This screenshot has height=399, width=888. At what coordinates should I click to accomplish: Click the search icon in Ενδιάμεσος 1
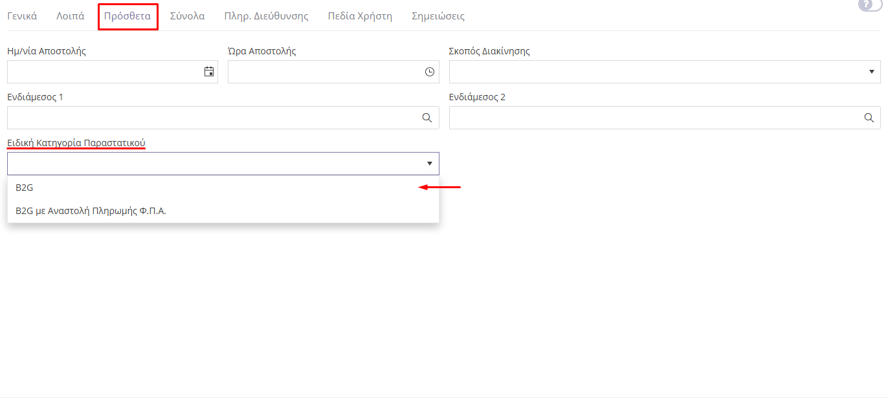click(427, 118)
